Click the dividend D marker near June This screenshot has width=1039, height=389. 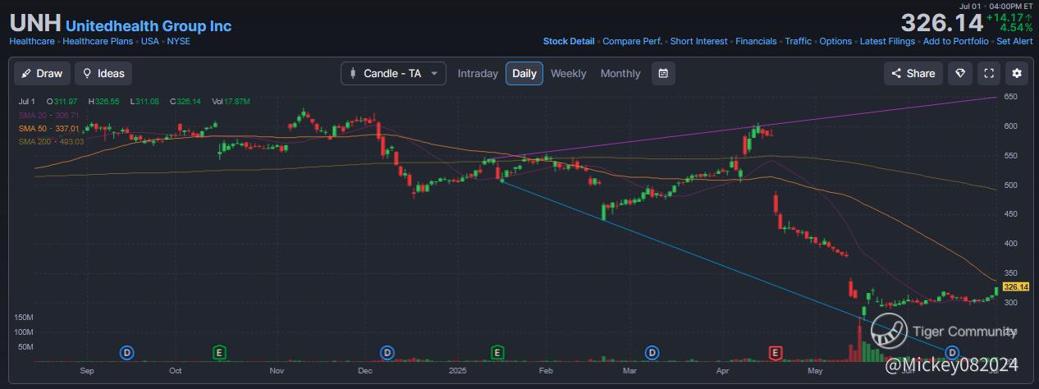click(954, 352)
